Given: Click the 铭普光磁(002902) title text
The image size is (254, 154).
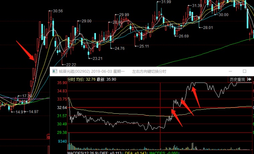Looking at the screenshot, I should [74, 71].
